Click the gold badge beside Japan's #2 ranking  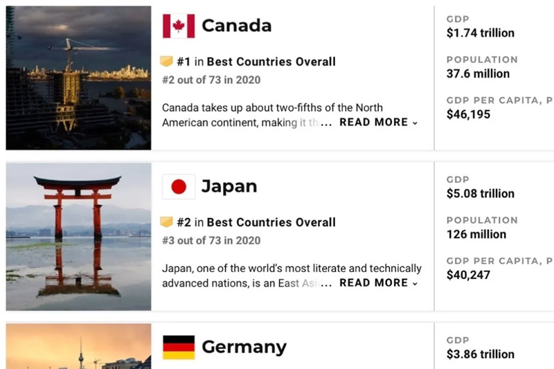[166, 222]
